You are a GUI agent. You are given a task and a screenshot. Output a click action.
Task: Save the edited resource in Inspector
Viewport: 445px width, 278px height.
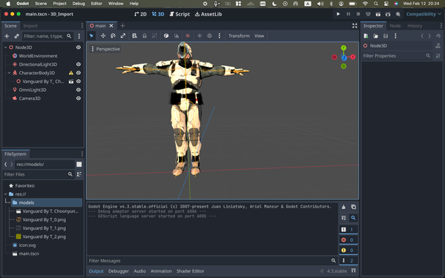[x=386, y=36]
